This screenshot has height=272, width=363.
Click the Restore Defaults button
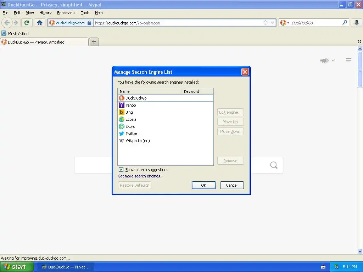(x=134, y=185)
